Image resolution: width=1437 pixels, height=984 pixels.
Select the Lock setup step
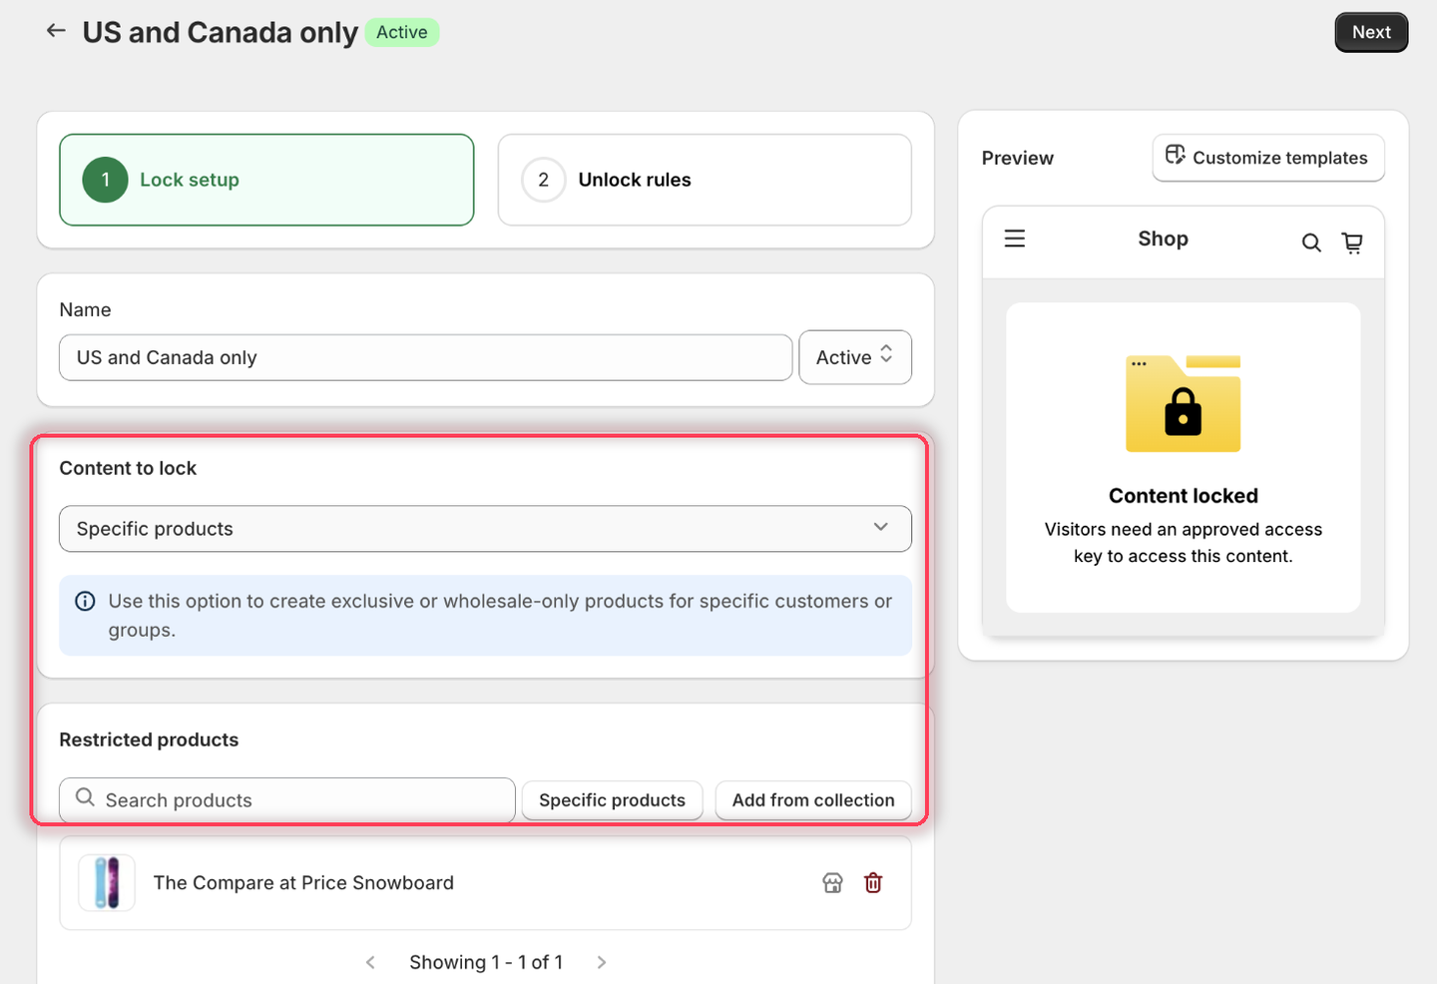tap(266, 180)
